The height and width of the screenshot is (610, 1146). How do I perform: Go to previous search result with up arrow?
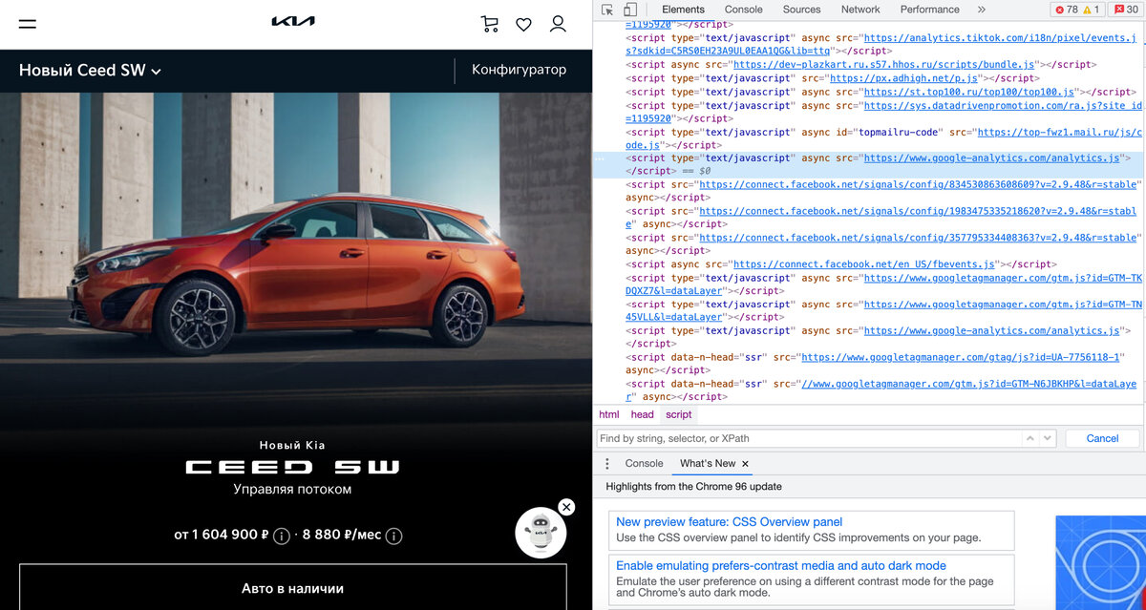(x=1029, y=438)
